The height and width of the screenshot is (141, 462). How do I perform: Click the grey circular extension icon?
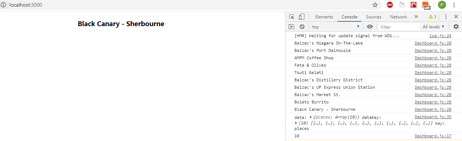(x=402, y=5)
